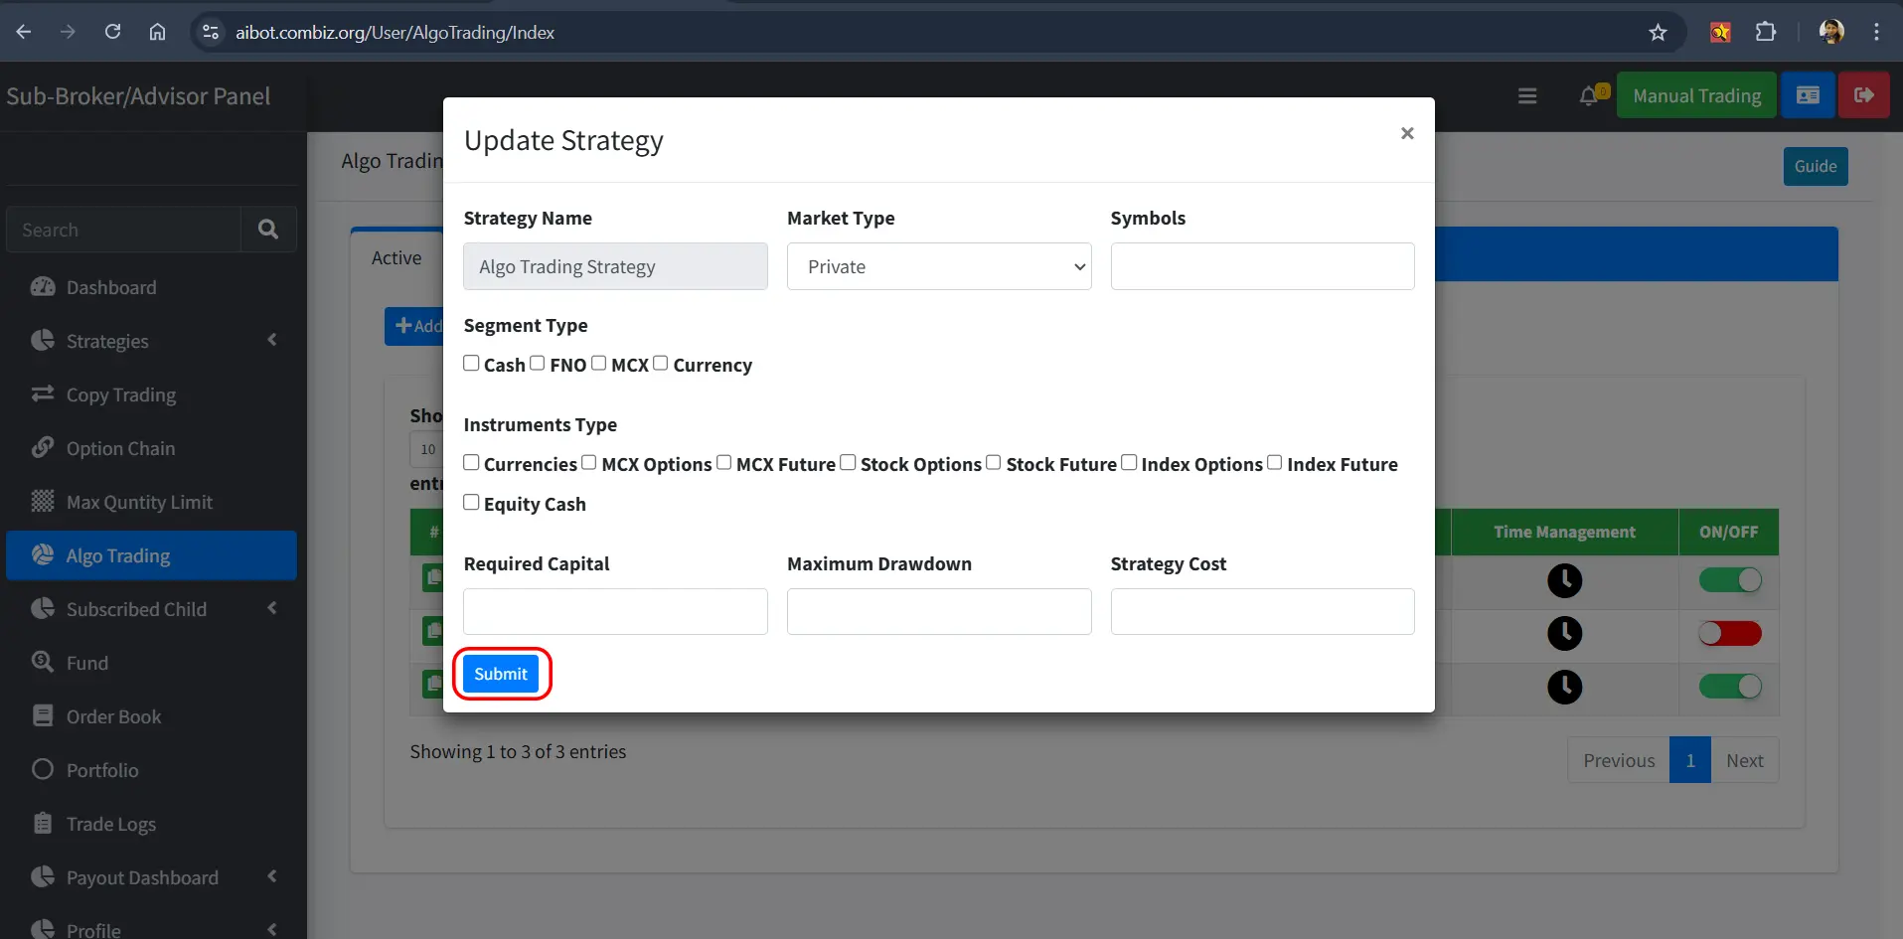Open the Chrome profile avatar
The width and height of the screenshot is (1903, 939).
(x=1831, y=32)
